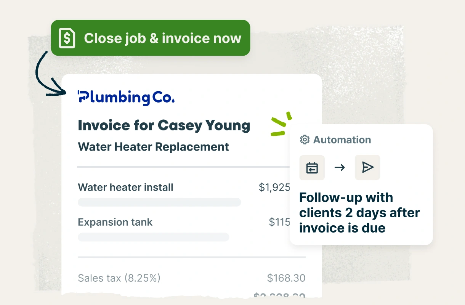Click the "Automation" card title
The width and height of the screenshot is (465, 305).
click(342, 140)
